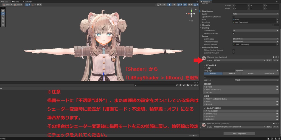Select 詳細設定 tab
Screen dimensions: 281x140
coord(232,74)
